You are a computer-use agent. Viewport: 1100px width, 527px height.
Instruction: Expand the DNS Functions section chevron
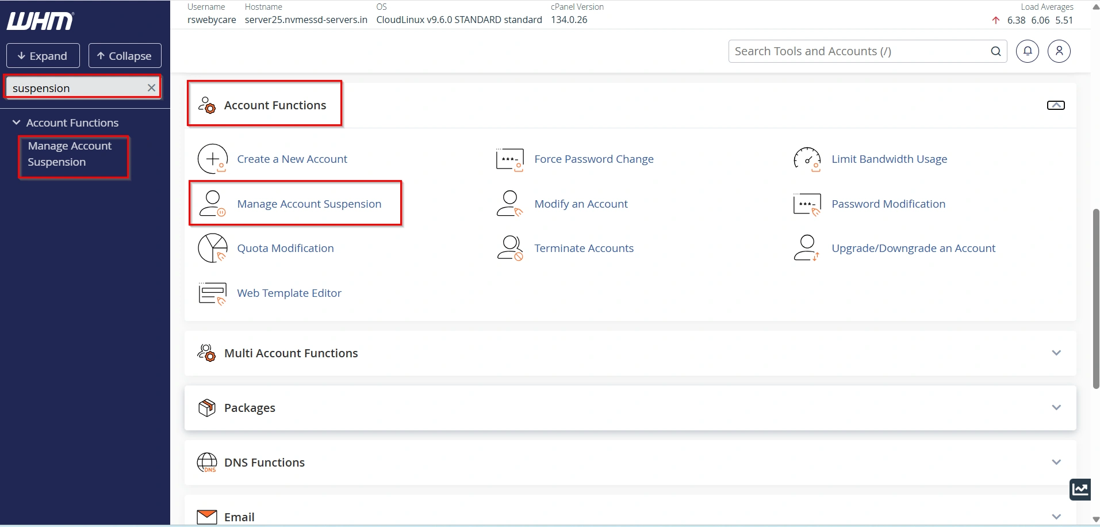coord(1056,462)
